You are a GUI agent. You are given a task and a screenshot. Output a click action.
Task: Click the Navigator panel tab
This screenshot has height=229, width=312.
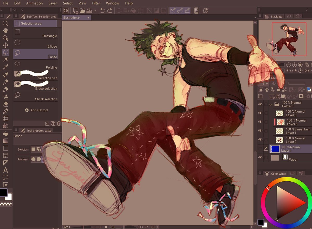274,16
